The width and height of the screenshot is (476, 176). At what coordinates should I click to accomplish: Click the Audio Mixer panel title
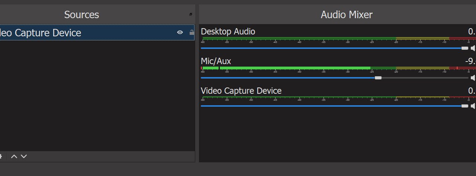pyautogui.click(x=346, y=15)
